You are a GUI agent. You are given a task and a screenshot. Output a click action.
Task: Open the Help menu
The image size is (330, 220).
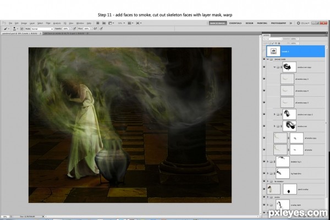pos(89,23)
